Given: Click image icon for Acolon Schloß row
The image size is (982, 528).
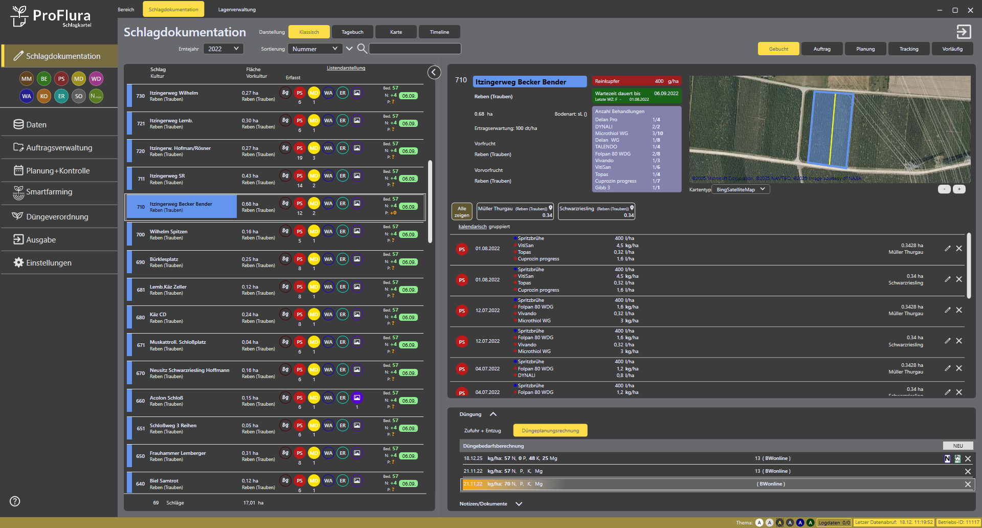Looking at the screenshot, I should 357,398.
